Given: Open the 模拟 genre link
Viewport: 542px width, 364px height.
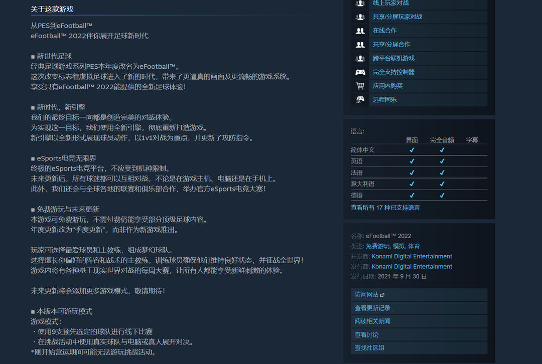Looking at the screenshot, I should click(399, 246).
